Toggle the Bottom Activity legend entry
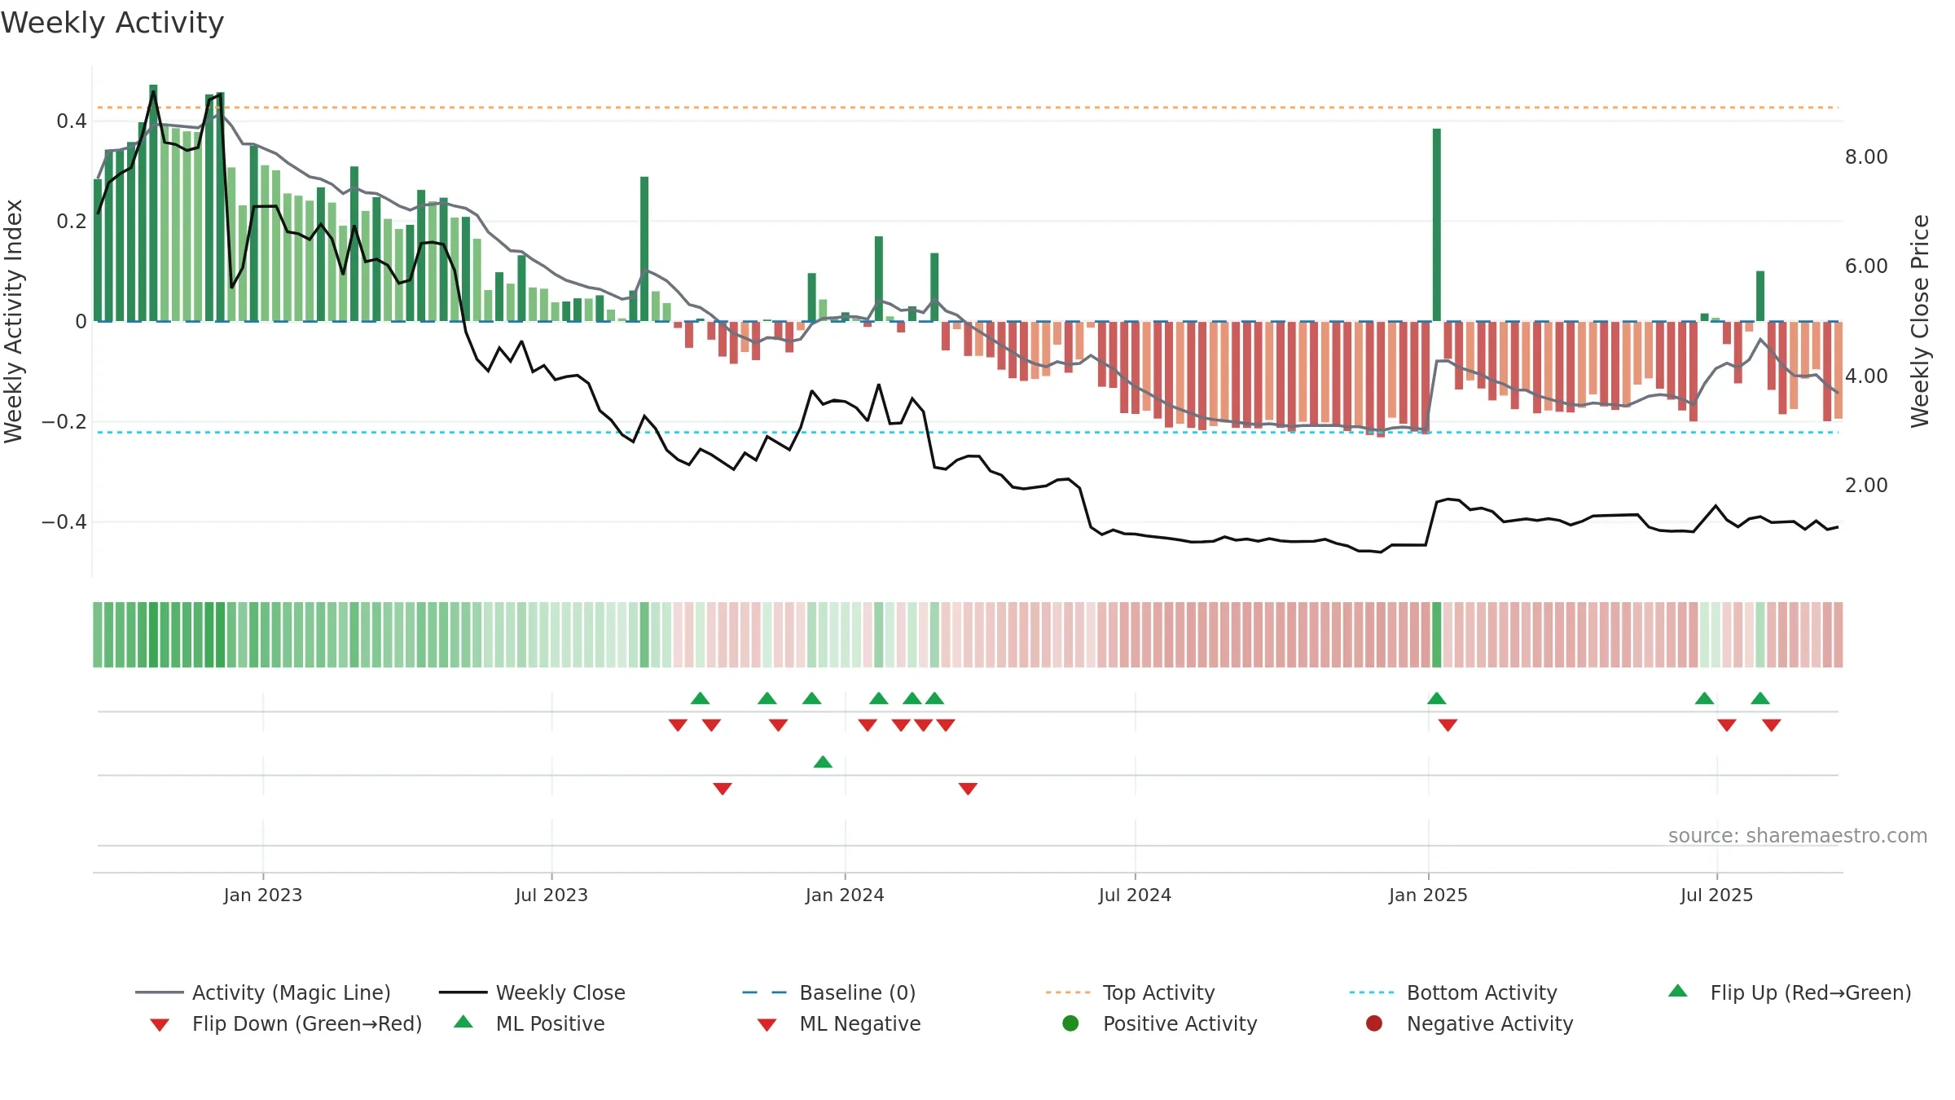The height and width of the screenshot is (1100, 1955). tap(1453, 992)
